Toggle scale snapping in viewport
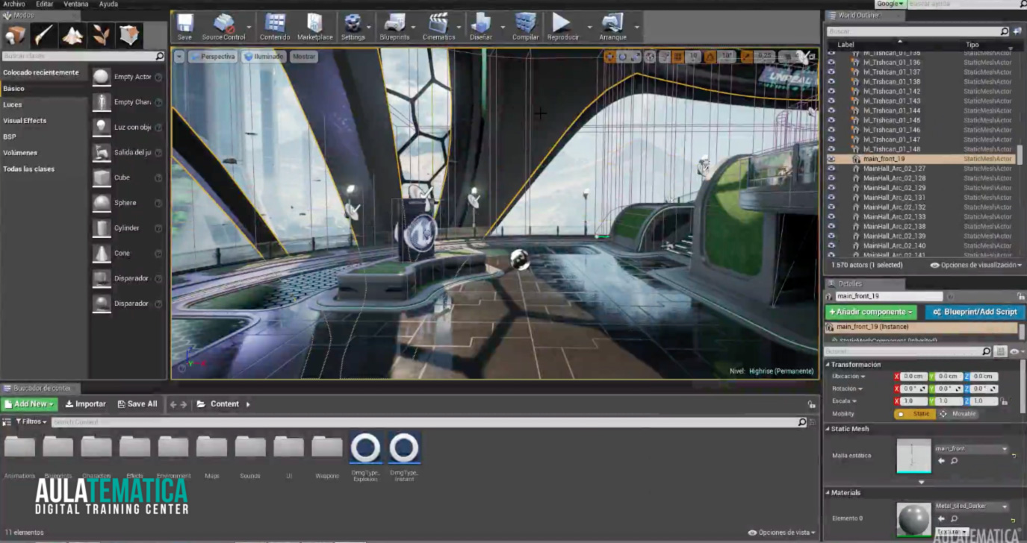1027x543 pixels. (746, 57)
